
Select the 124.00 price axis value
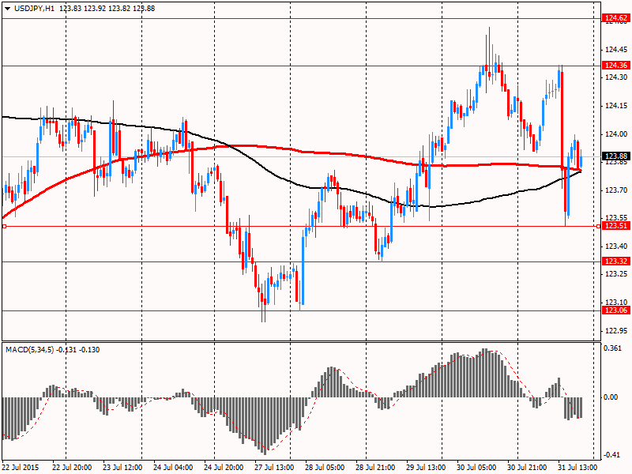tap(616, 134)
